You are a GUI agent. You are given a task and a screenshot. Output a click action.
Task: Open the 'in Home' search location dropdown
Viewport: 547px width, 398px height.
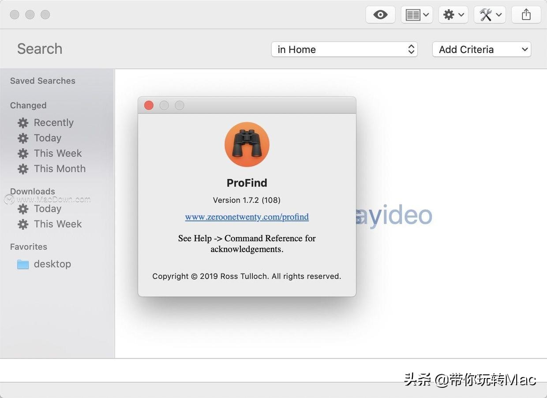coord(345,49)
